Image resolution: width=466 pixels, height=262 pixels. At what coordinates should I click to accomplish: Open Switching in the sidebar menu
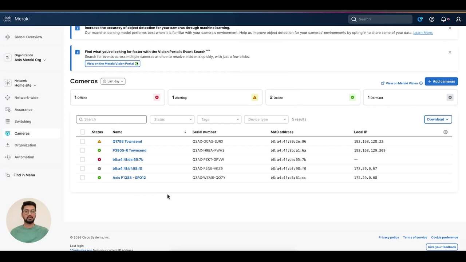23,122
